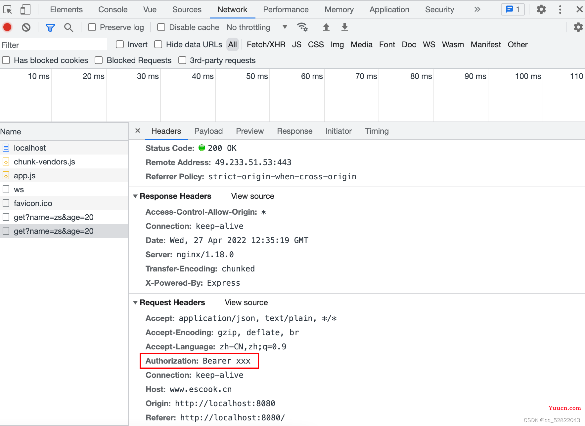Click the Filter text input field

click(x=54, y=45)
